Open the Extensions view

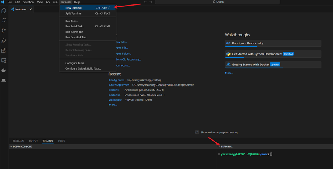pyautogui.click(x=4, y=50)
